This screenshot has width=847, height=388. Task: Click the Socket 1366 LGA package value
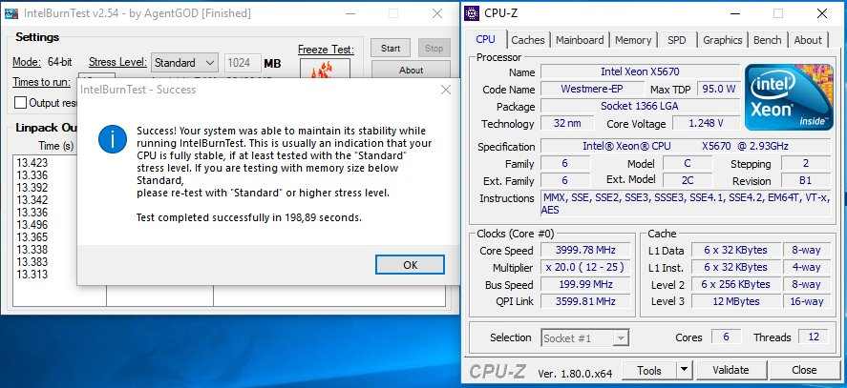tap(640, 107)
